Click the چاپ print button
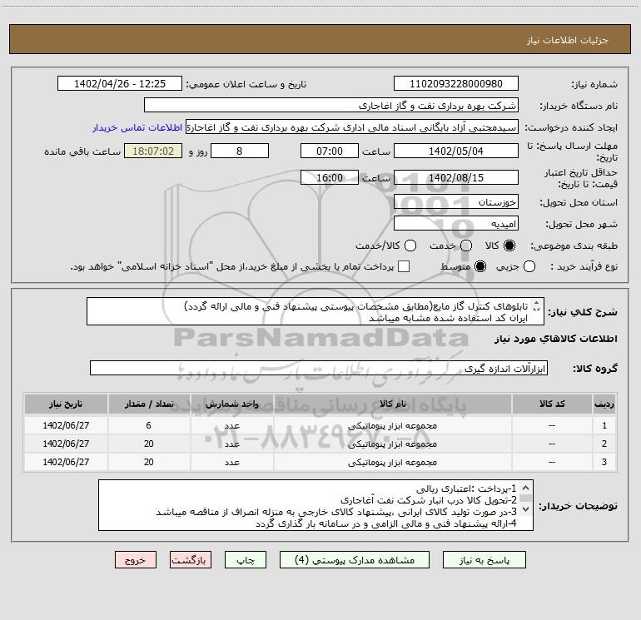 coord(246,559)
